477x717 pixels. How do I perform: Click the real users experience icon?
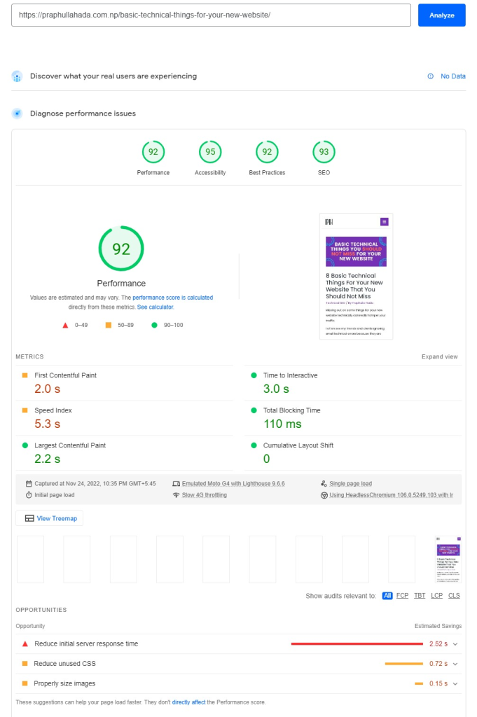pos(18,76)
